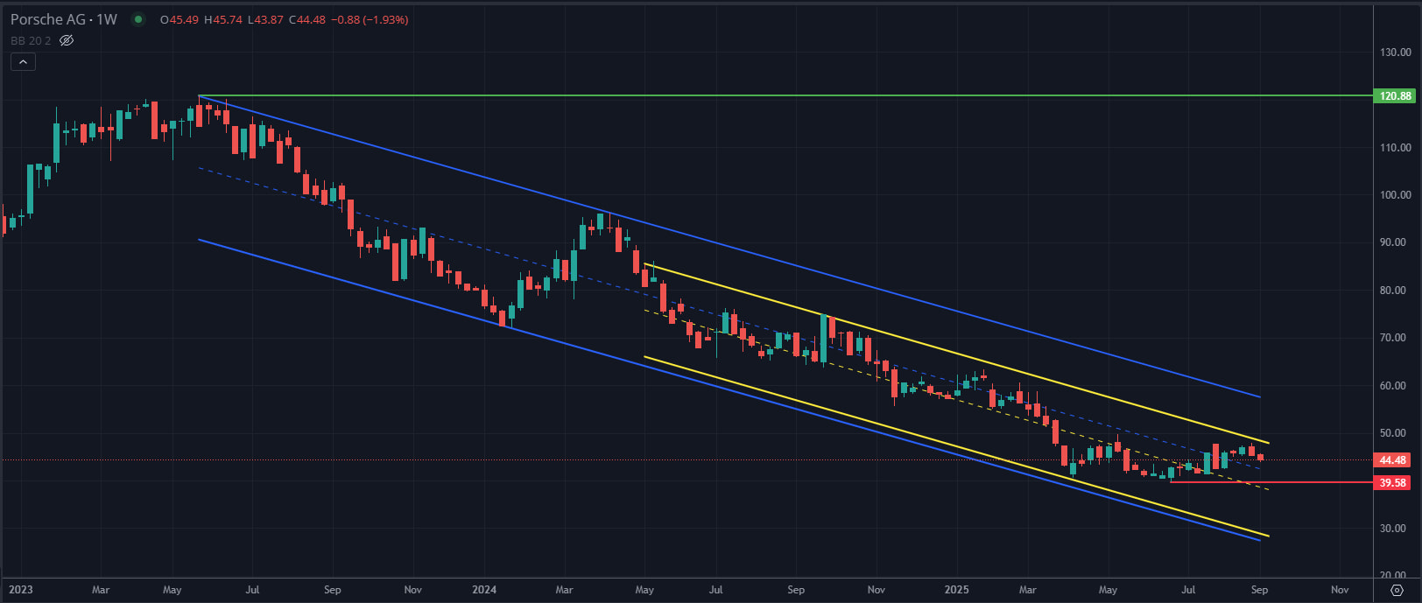
Task: Select the BB 20 2 indicator label
Action: [x=31, y=40]
